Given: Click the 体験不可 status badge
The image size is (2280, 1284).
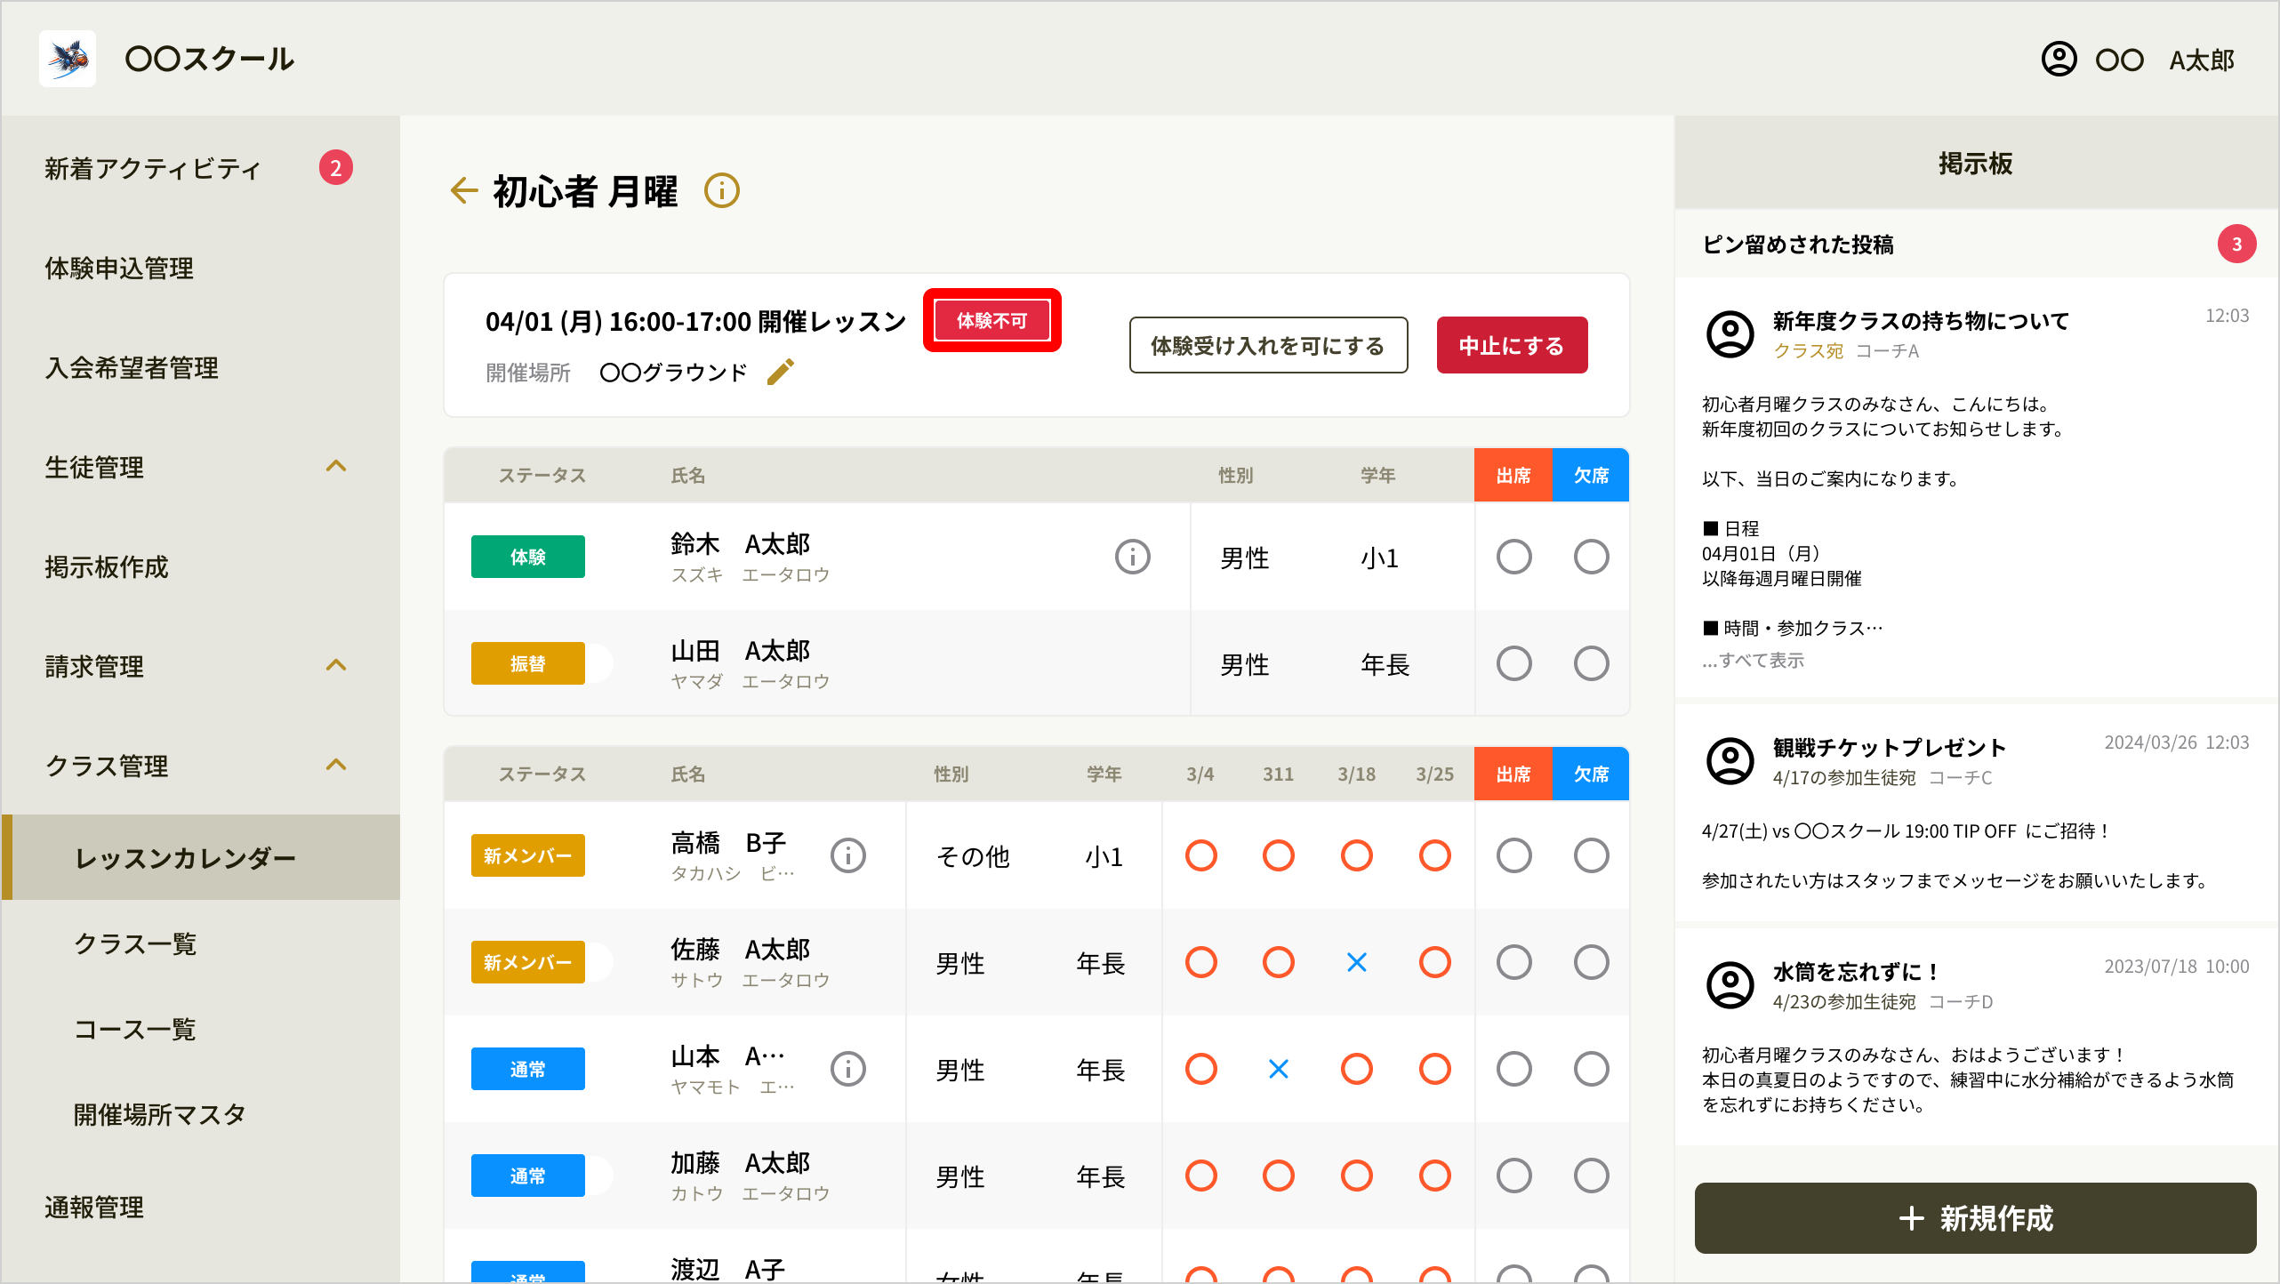Looking at the screenshot, I should pos(991,320).
